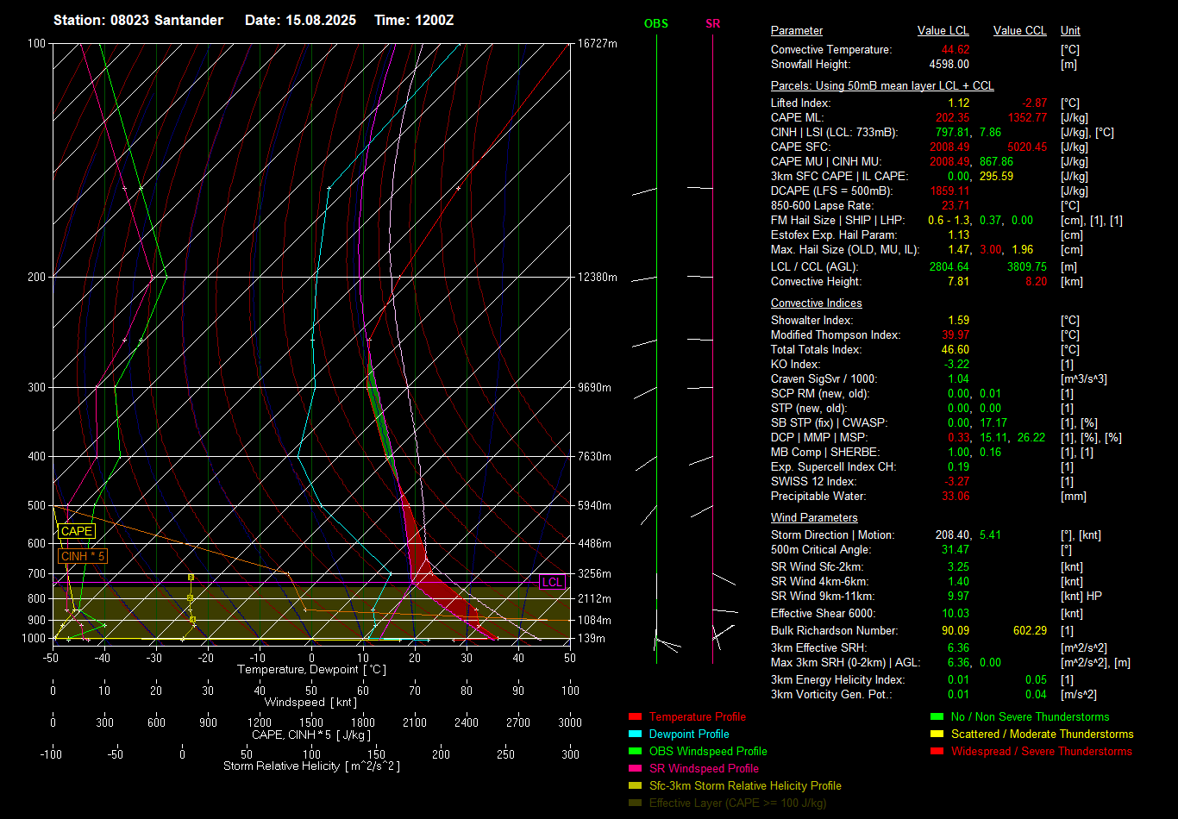Click the Value CCL column heading
Image resolution: width=1178 pixels, height=819 pixels.
pyautogui.click(x=1020, y=31)
